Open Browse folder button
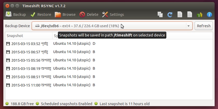This screenshot has width=218, height=109. (65, 14)
